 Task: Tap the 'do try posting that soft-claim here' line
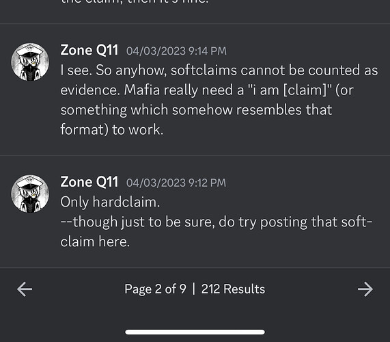coord(295,222)
